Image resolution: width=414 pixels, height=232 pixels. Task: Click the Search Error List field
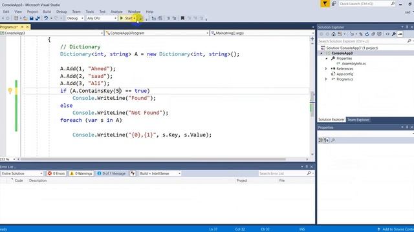point(287,173)
